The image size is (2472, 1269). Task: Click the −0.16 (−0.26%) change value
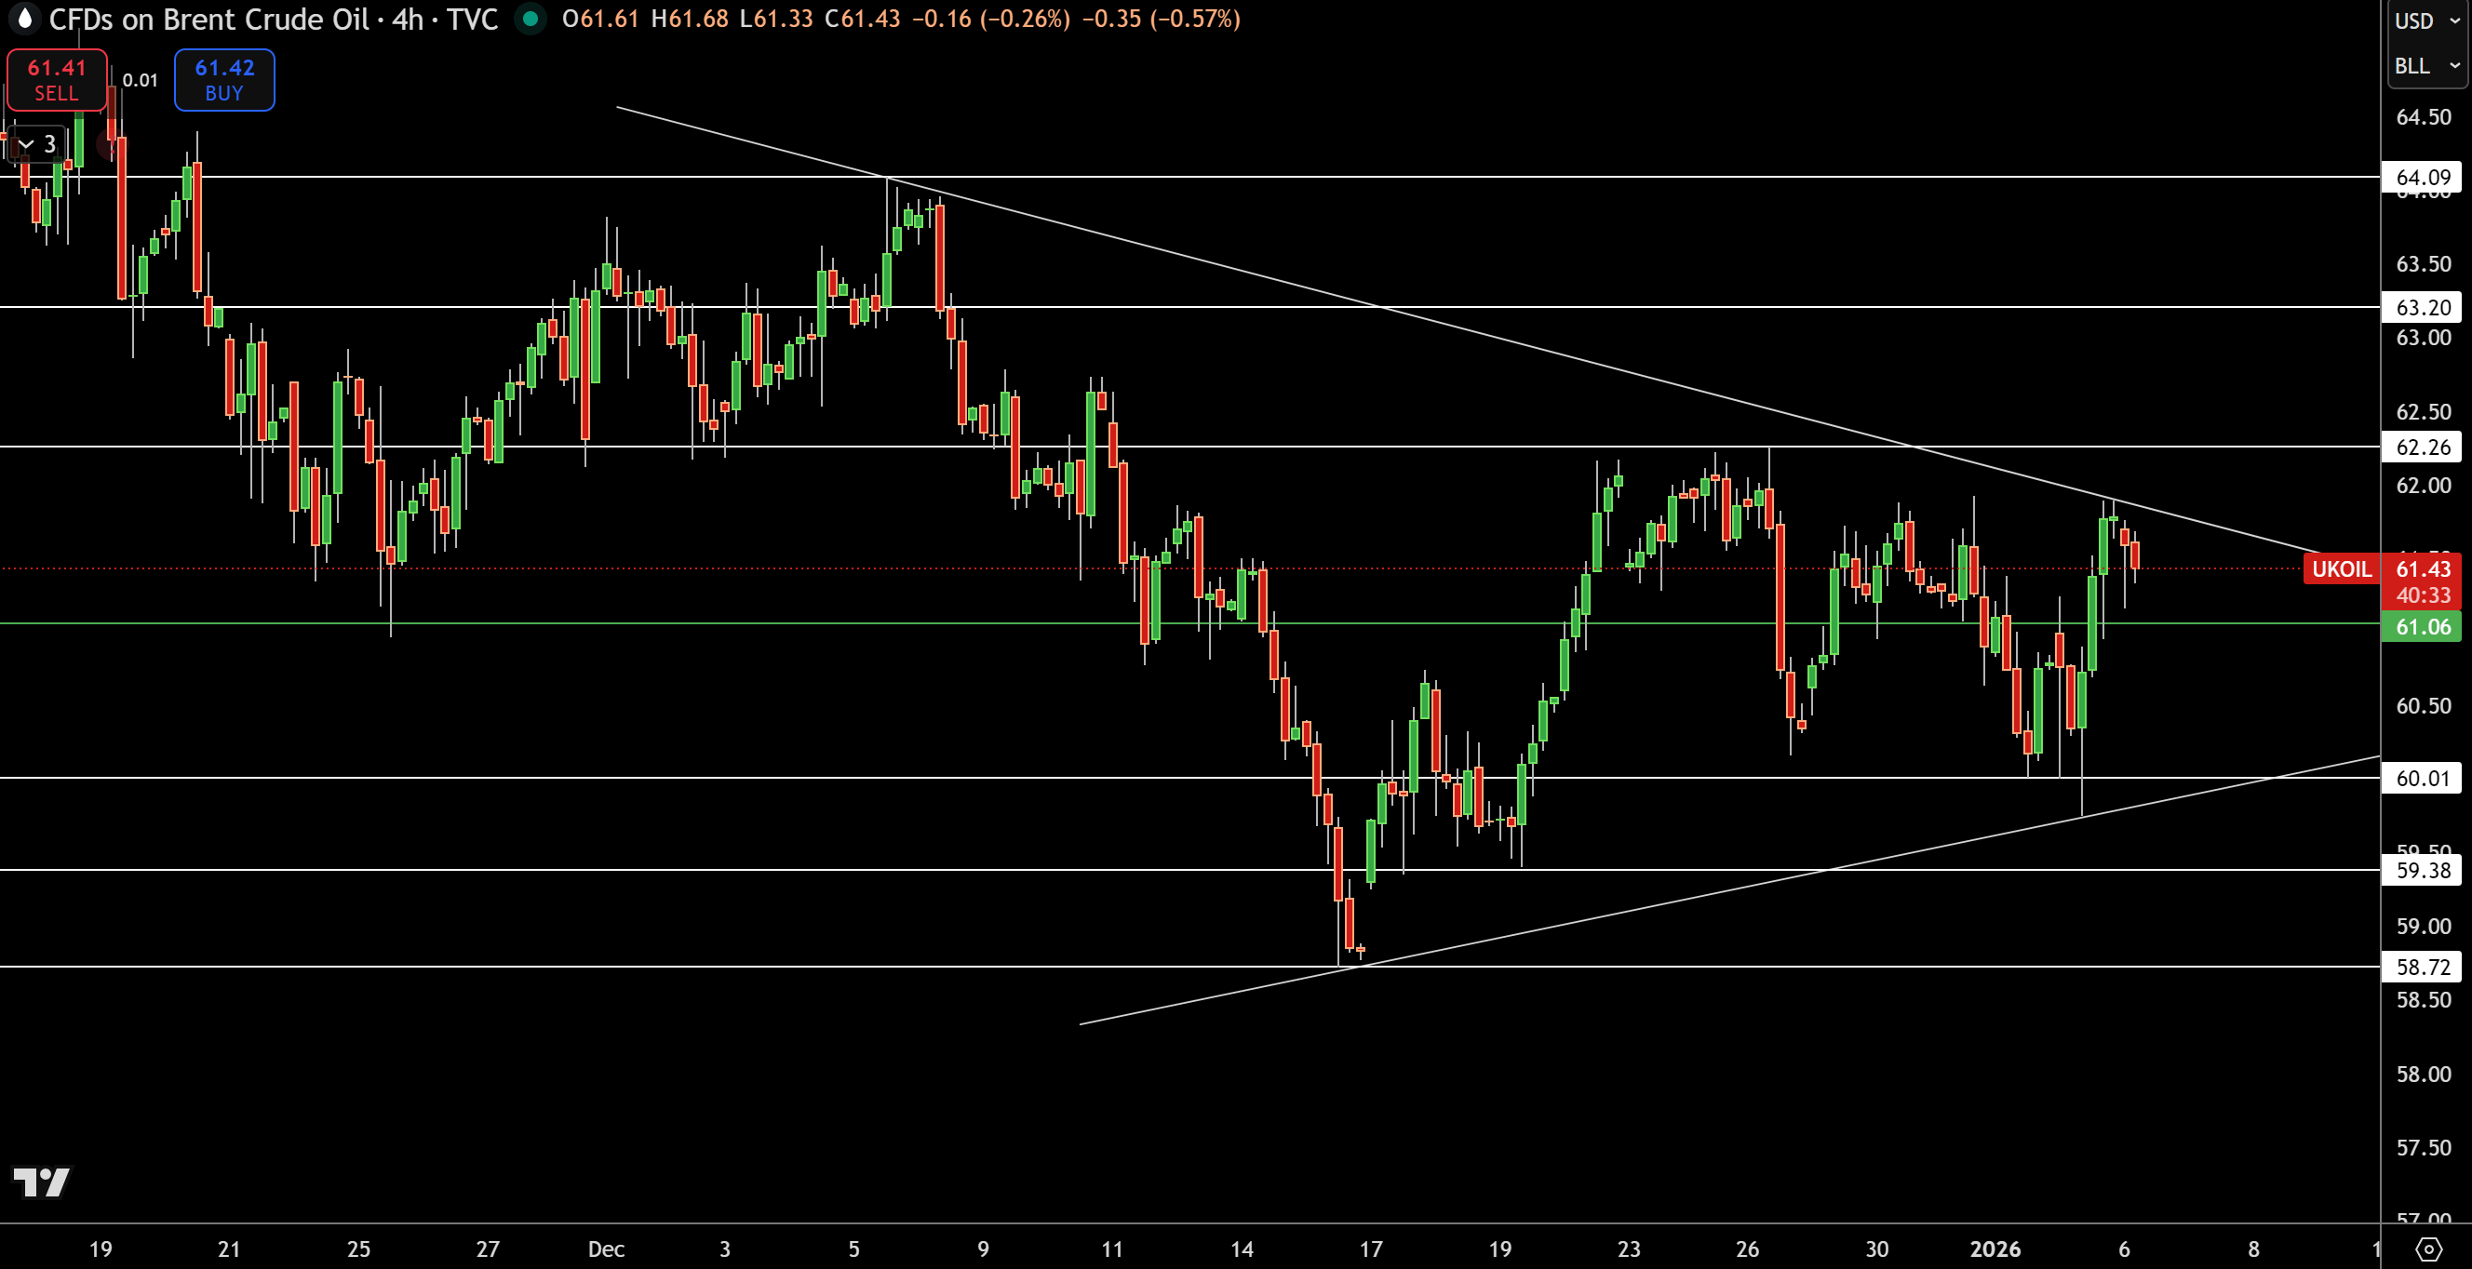tap(990, 20)
